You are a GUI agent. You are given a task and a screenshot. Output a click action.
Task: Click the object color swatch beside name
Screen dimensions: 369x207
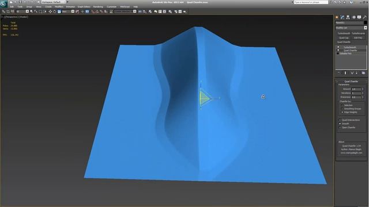[365, 23]
